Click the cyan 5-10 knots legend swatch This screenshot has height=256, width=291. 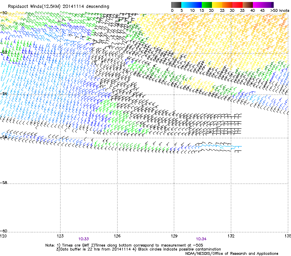pyautogui.click(x=186, y=5)
